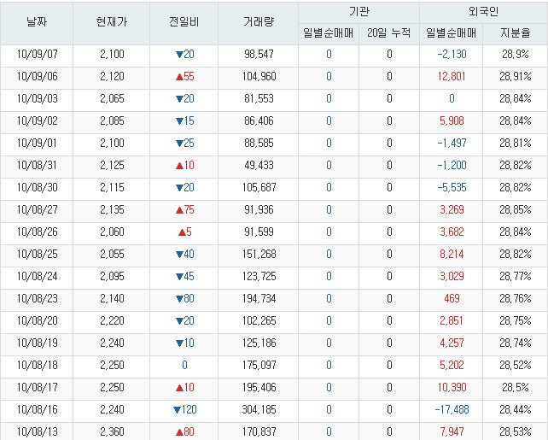Screen dimensions: 548x440
Task: Select the date 10/09/02
Action: [37, 120]
